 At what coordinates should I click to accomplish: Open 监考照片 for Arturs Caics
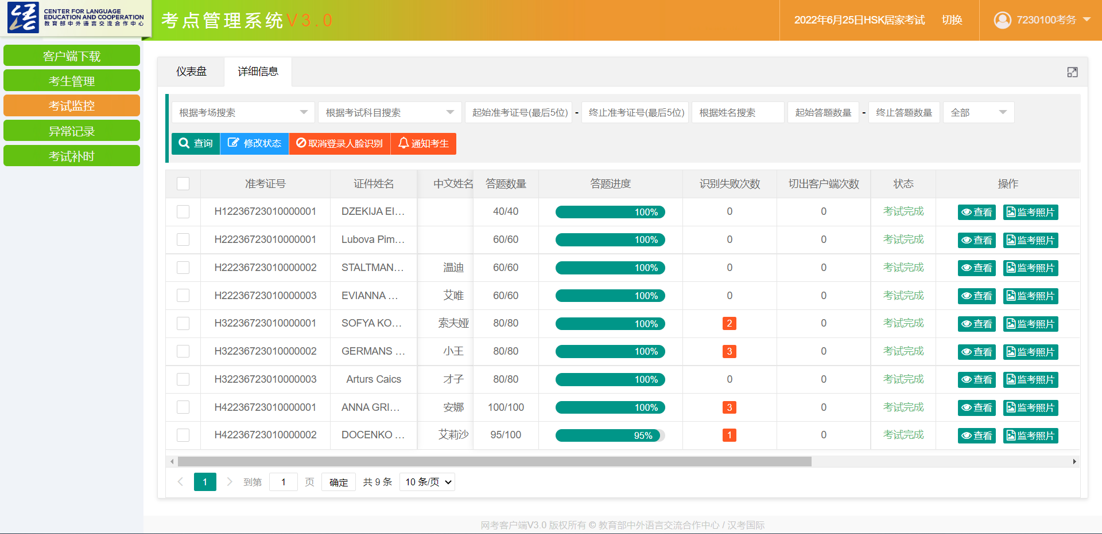coord(1030,380)
